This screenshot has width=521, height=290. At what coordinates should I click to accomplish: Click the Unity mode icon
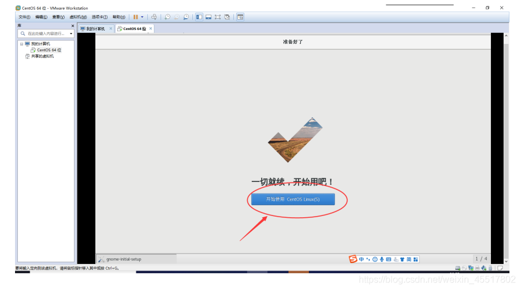[227, 17]
